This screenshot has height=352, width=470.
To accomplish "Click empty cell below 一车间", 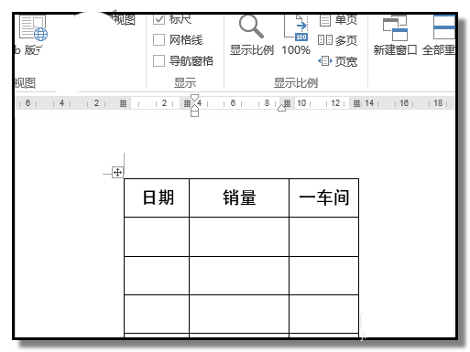I will (x=324, y=237).
